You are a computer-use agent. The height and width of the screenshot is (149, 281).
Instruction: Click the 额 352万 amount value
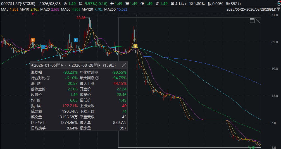coord(234,4)
